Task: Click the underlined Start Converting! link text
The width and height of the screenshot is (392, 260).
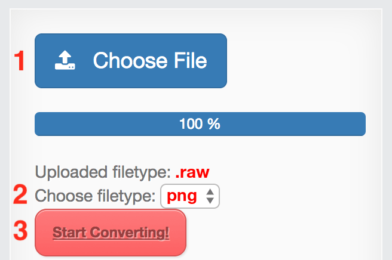Action: [x=111, y=232]
